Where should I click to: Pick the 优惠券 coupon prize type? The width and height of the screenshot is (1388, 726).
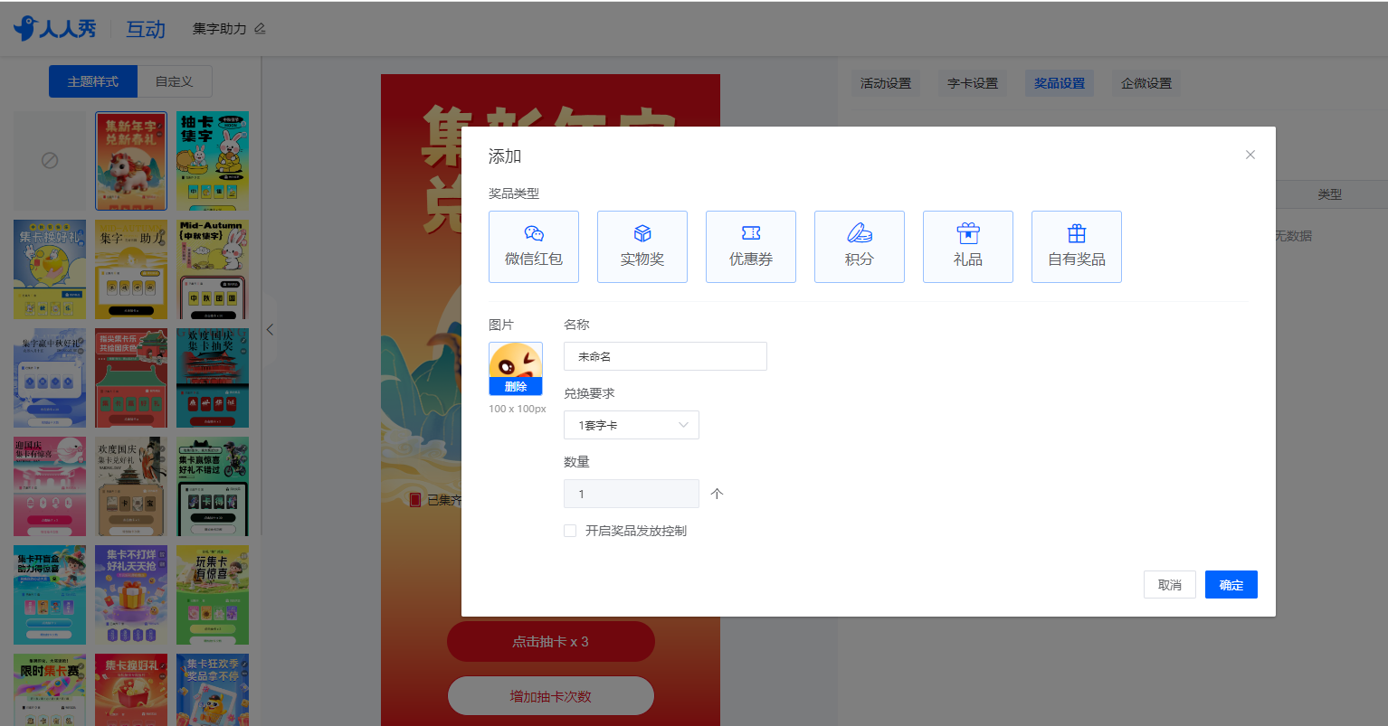[x=750, y=247]
